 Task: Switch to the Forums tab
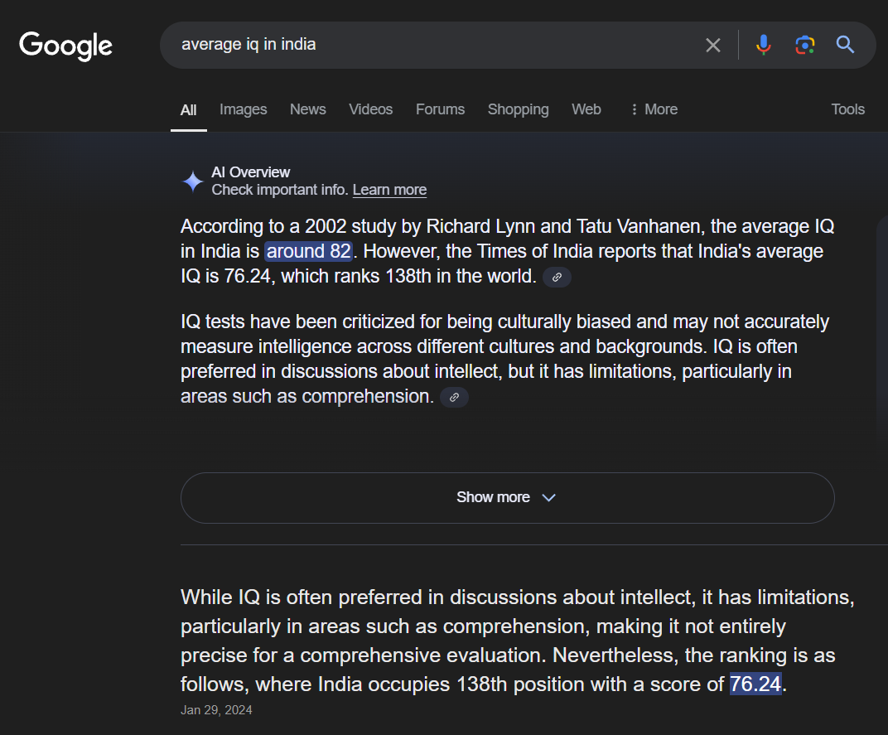[440, 109]
